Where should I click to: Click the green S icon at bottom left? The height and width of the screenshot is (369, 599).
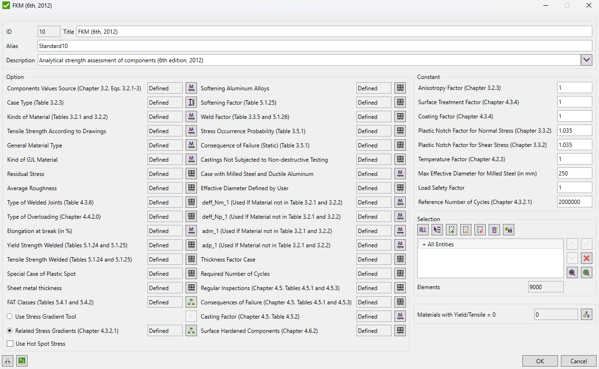(x=21, y=361)
